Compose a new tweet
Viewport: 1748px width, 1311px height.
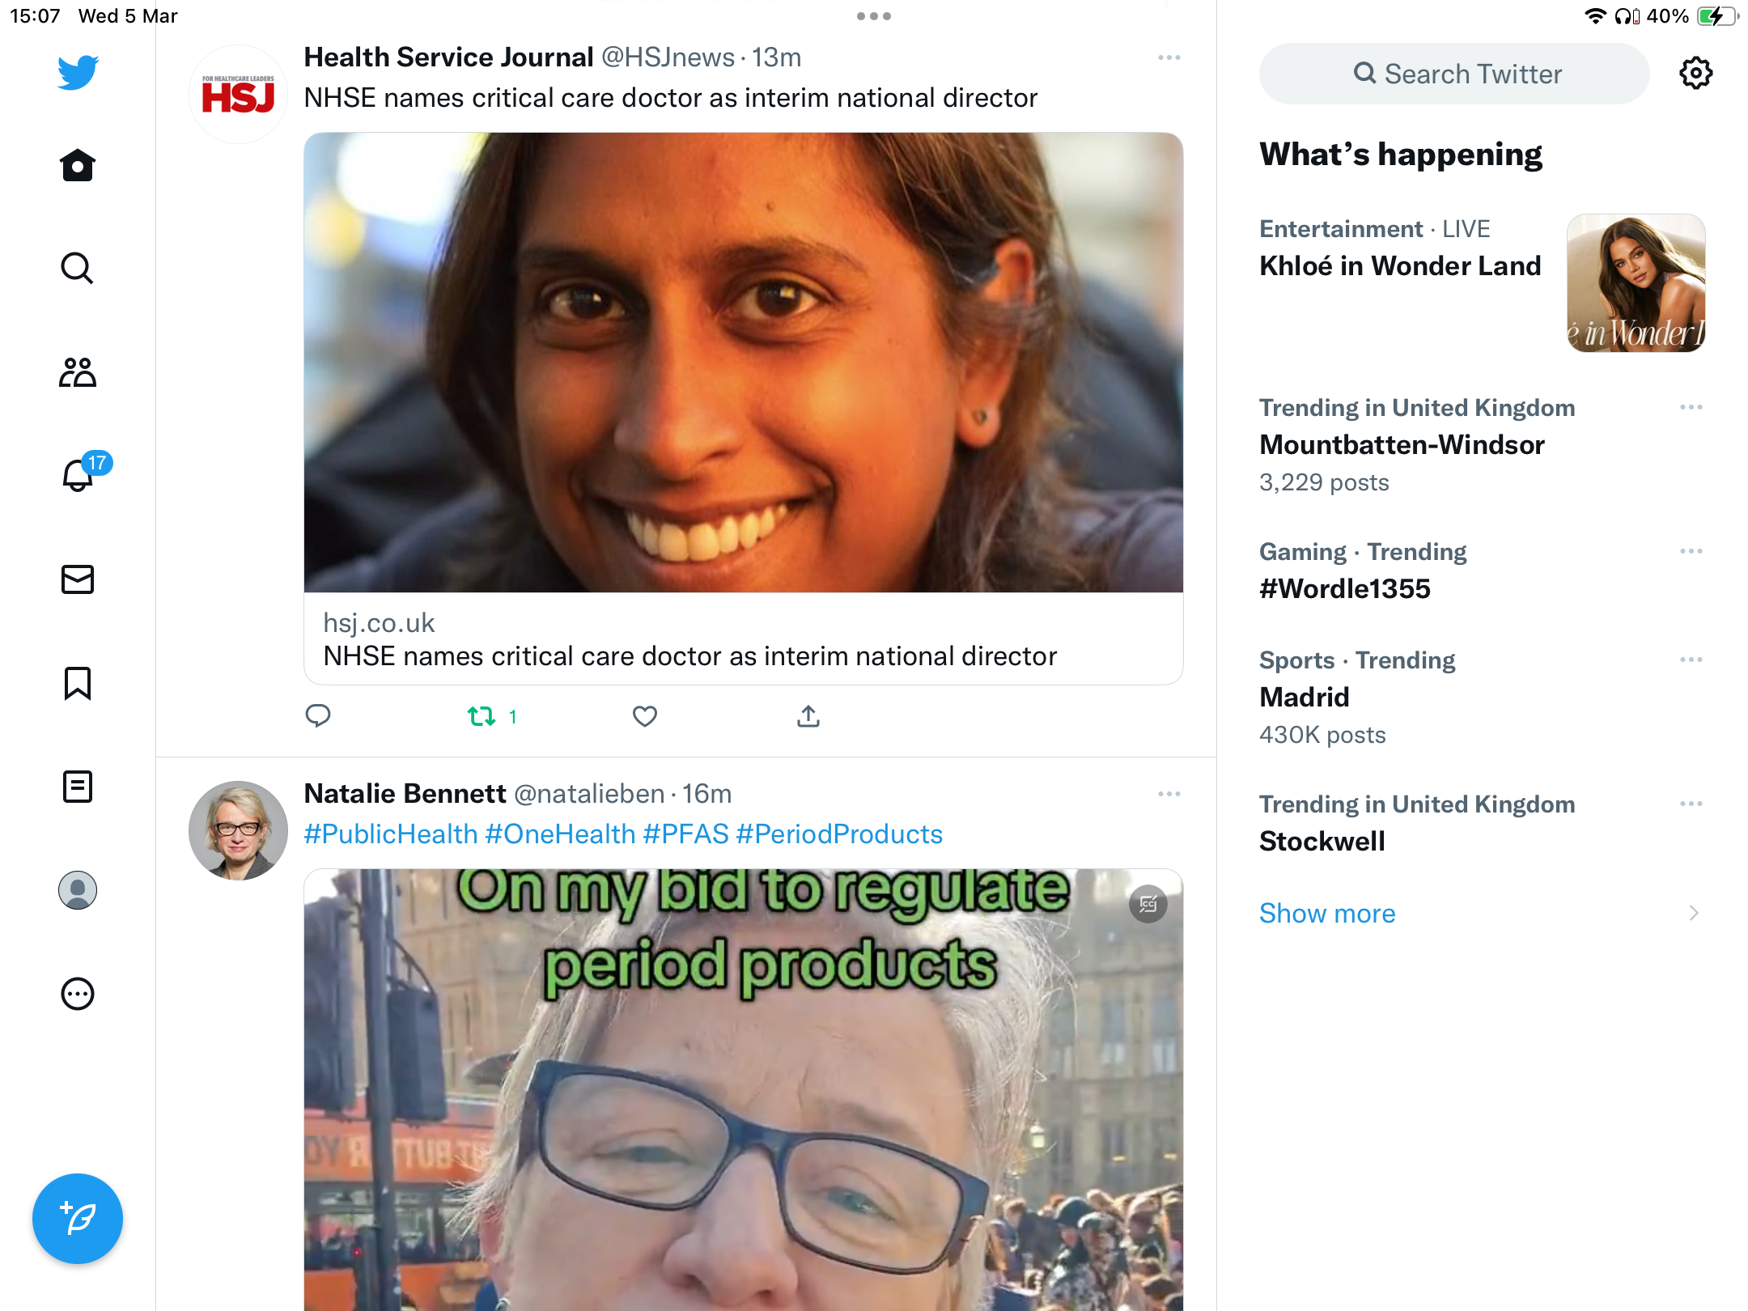[78, 1219]
